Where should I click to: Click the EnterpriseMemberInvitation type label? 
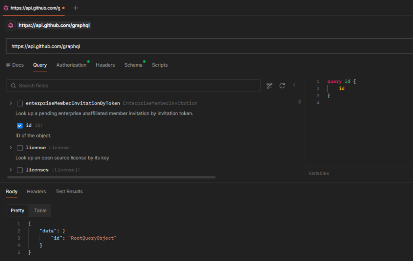pyautogui.click(x=160, y=103)
